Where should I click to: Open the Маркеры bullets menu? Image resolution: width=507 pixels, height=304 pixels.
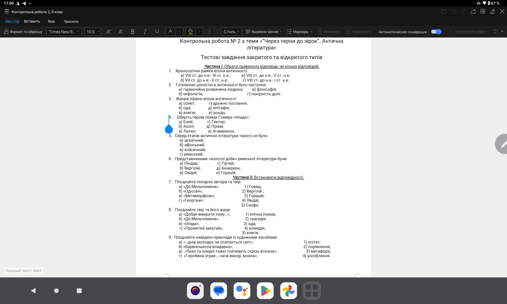pyautogui.click(x=299, y=32)
